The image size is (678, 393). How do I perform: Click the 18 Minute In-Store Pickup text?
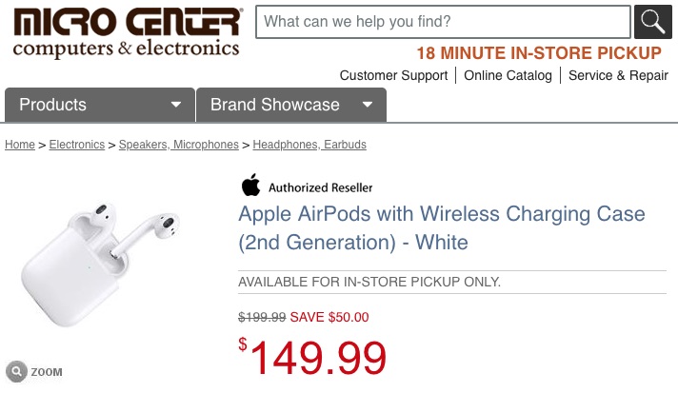(538, 53)
